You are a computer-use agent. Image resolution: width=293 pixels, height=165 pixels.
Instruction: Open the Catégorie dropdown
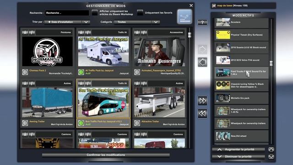point(137,22)
